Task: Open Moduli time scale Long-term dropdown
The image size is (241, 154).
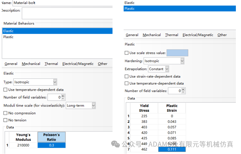Action: point(81,105)
